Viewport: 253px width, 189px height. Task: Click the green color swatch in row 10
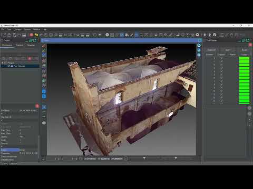pos(244,91)
